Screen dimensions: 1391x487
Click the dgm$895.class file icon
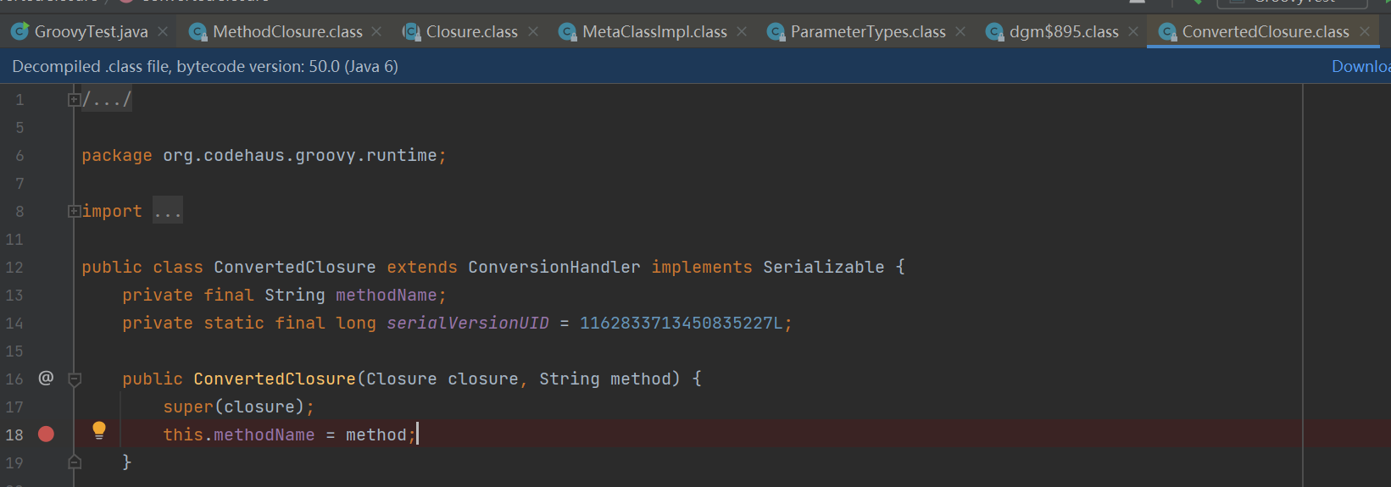point(995,32)
